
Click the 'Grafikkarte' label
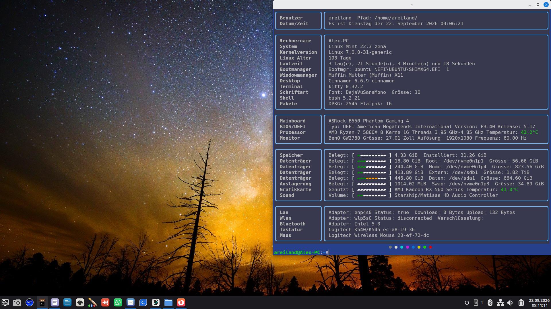(296, 189)
